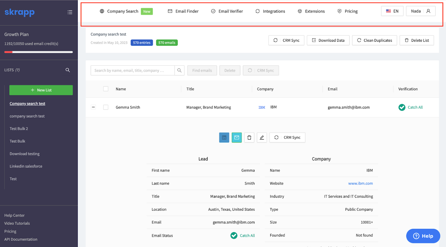446x247 pixels.
Task: Click the green Catch All verification checkmark in row
Action: 402,107
